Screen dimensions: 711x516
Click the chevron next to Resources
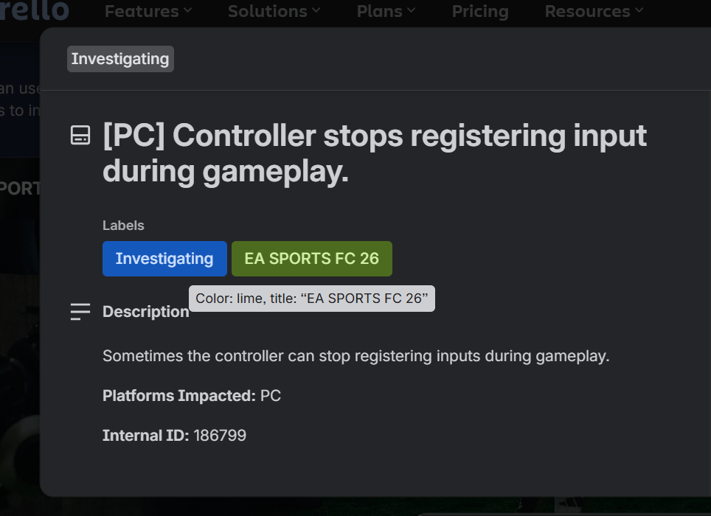point(639,10)
